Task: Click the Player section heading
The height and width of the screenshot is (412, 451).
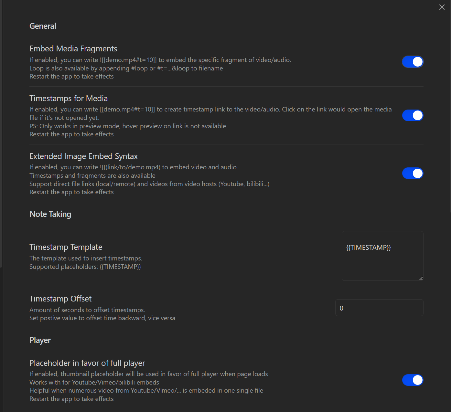Action: [x=40, y=340]
